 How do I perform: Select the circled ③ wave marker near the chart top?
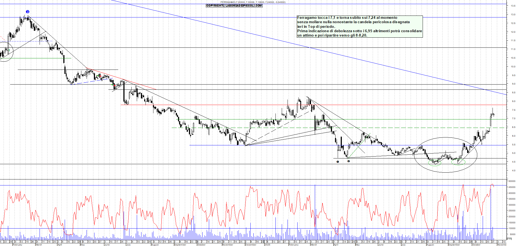pyautogui.click(x=27, y=11)
